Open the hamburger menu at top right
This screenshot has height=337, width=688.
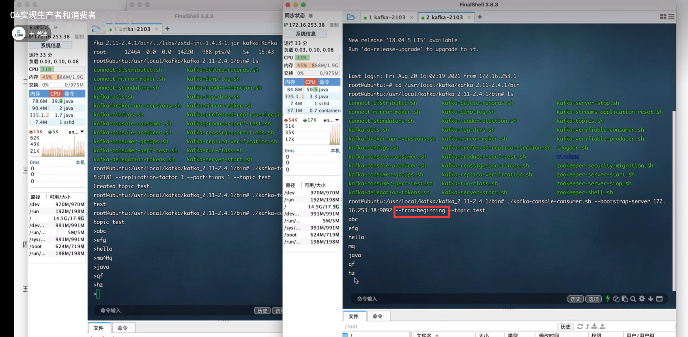671,17
